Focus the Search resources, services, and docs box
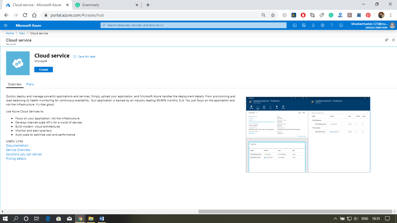Viewport: 397px width, 223px height. (x=193, y=25)
